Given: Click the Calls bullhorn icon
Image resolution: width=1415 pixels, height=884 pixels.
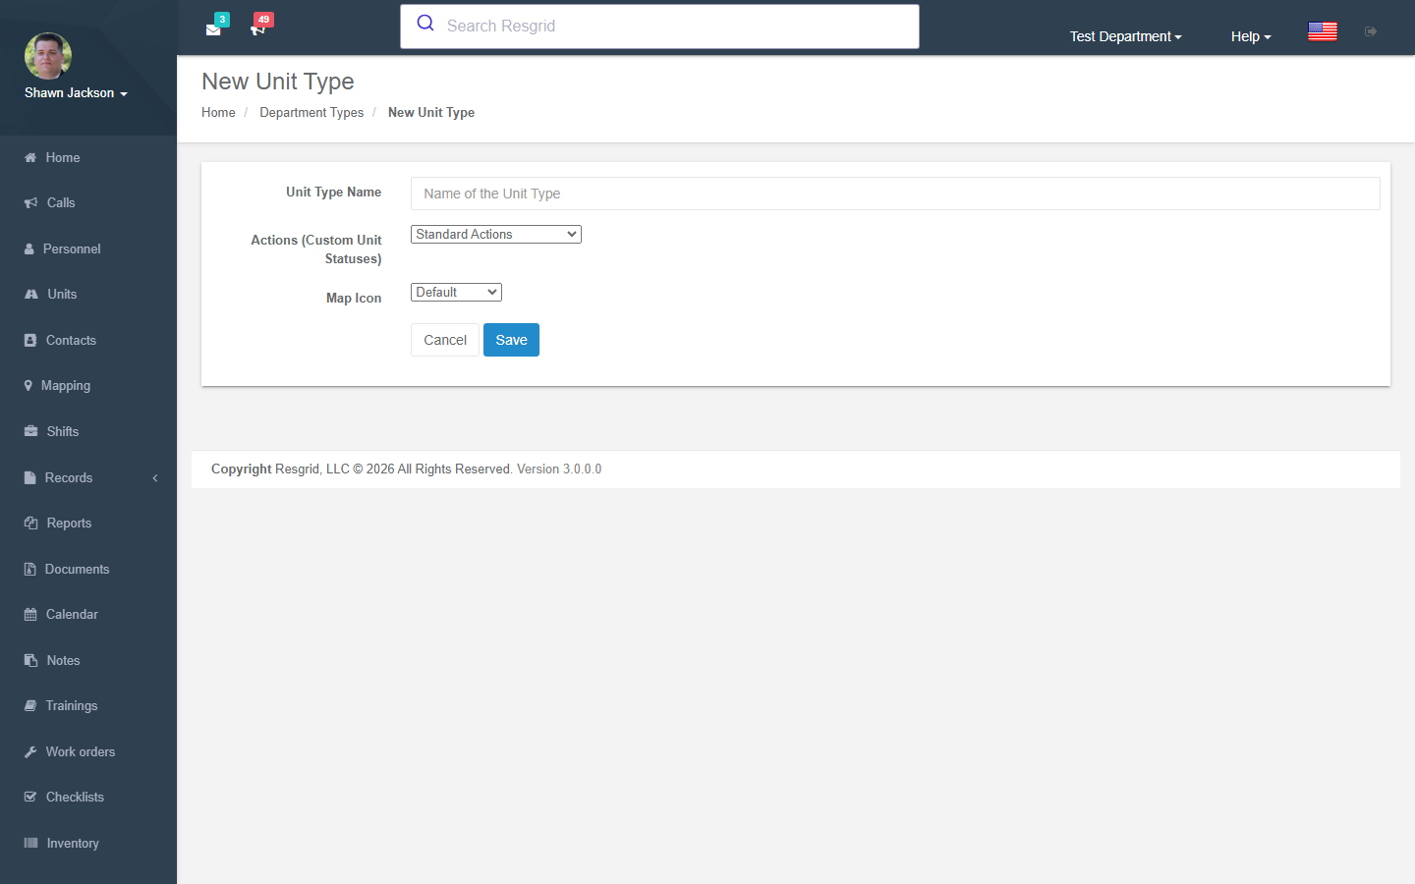Looking at the screenshot, I should pos(30,203).
